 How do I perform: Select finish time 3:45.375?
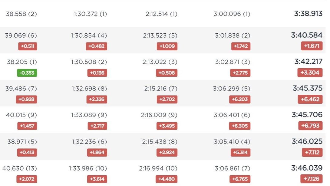[308, 88]
